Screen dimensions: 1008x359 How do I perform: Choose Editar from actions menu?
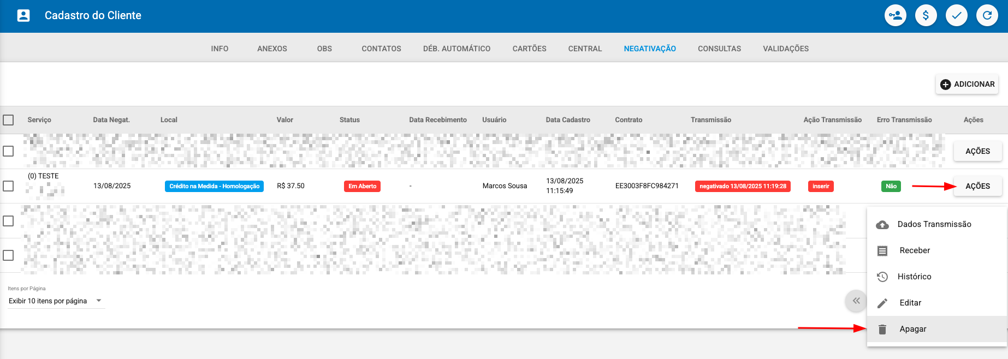[x=937, y=303]
